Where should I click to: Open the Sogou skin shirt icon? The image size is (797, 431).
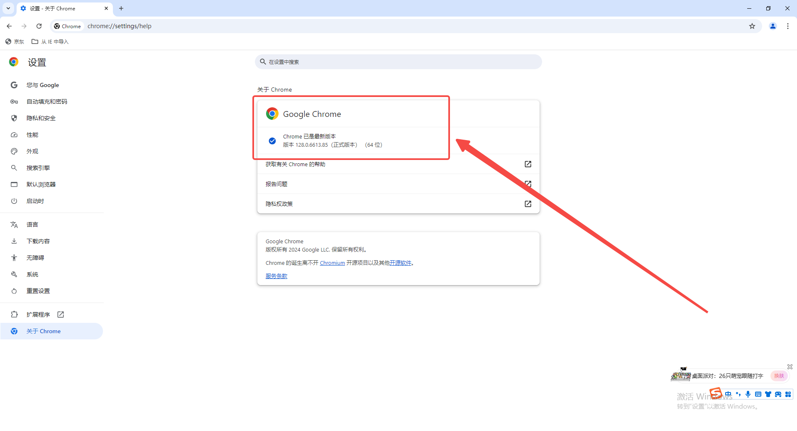point(768,394)
